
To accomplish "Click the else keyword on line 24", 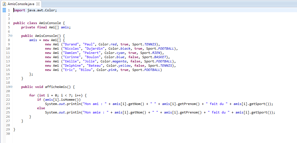I will pyautogui.click(x=41, y=108).
